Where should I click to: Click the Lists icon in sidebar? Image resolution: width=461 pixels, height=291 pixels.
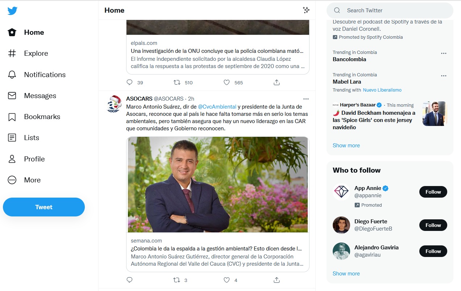12,138
